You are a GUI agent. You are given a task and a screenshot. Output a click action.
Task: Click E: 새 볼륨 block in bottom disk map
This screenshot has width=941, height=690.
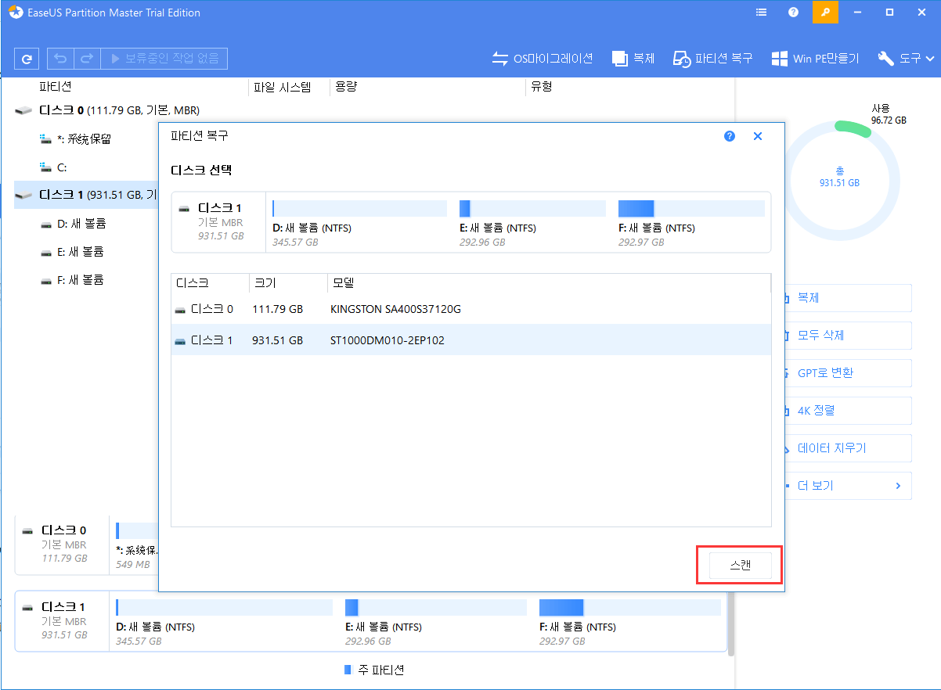[x=435, y=622]
